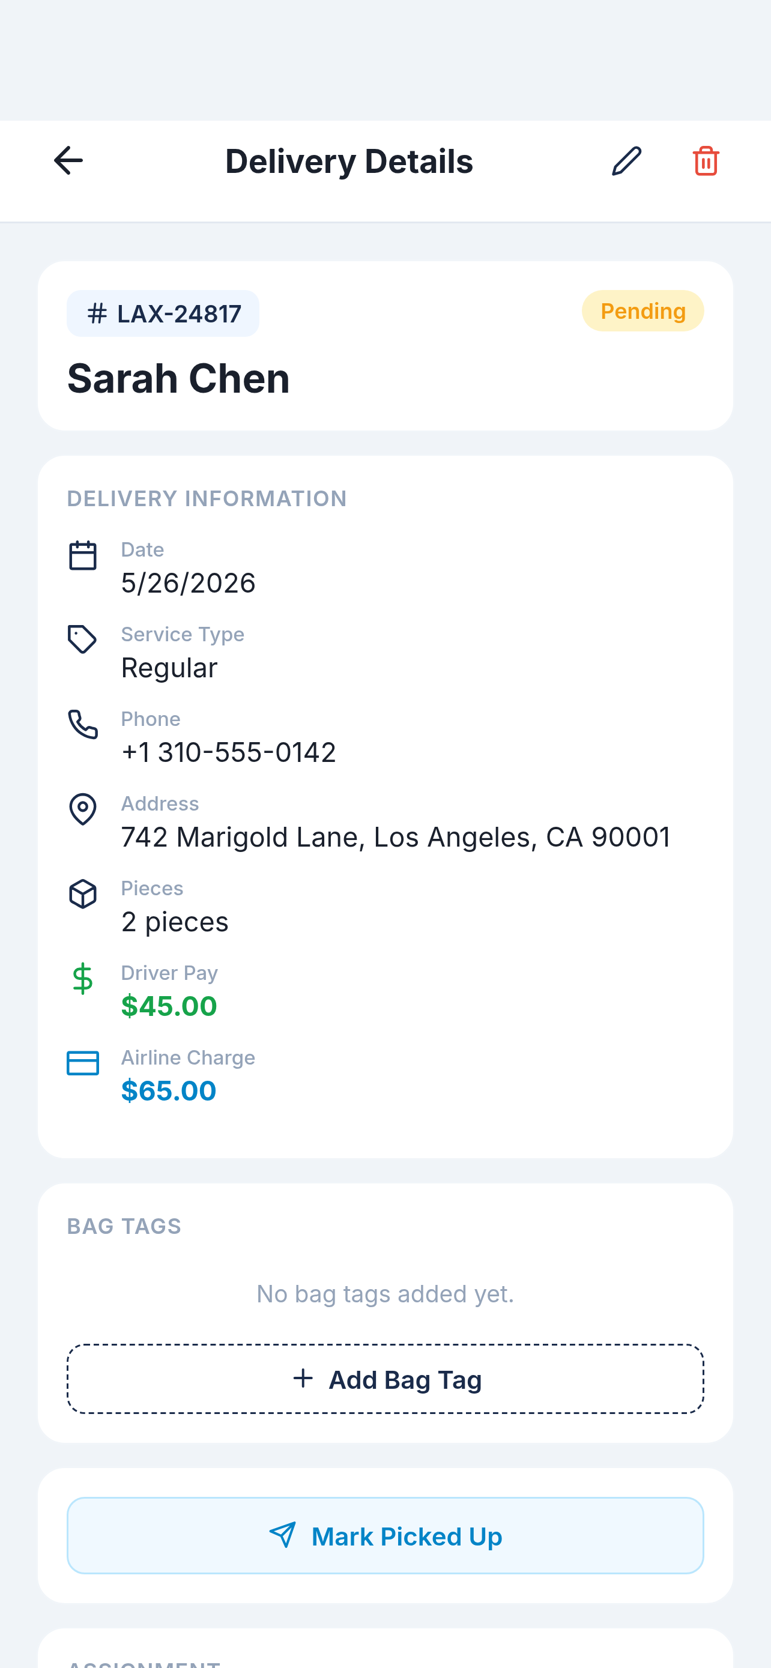Tap the paper plane icon in Mark Picked Up
771x1668 pixels.
[x=283, y=1535]
